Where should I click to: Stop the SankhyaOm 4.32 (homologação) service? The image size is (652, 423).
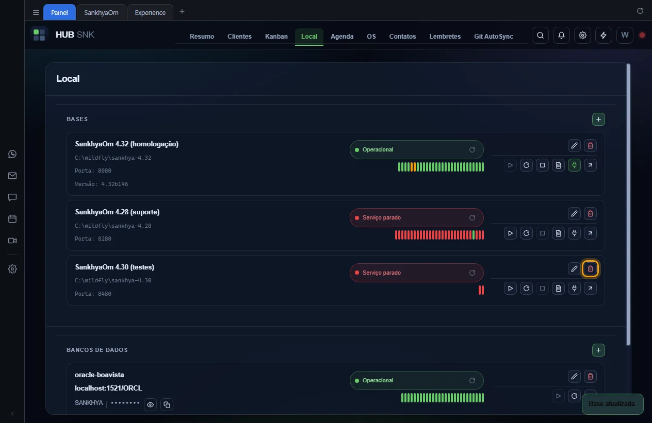tap(542, 165)
